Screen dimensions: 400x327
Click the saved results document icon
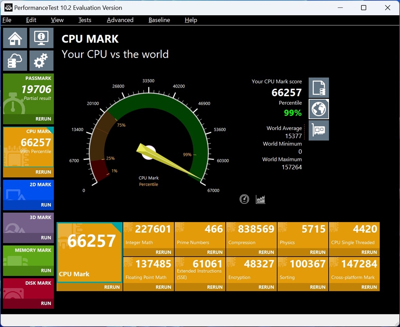coord(319,88)
